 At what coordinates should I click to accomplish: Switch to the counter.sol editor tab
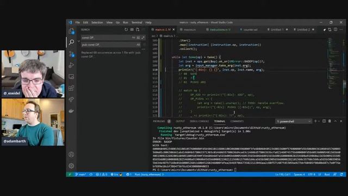pyautogui.click(x=250, y=29)
